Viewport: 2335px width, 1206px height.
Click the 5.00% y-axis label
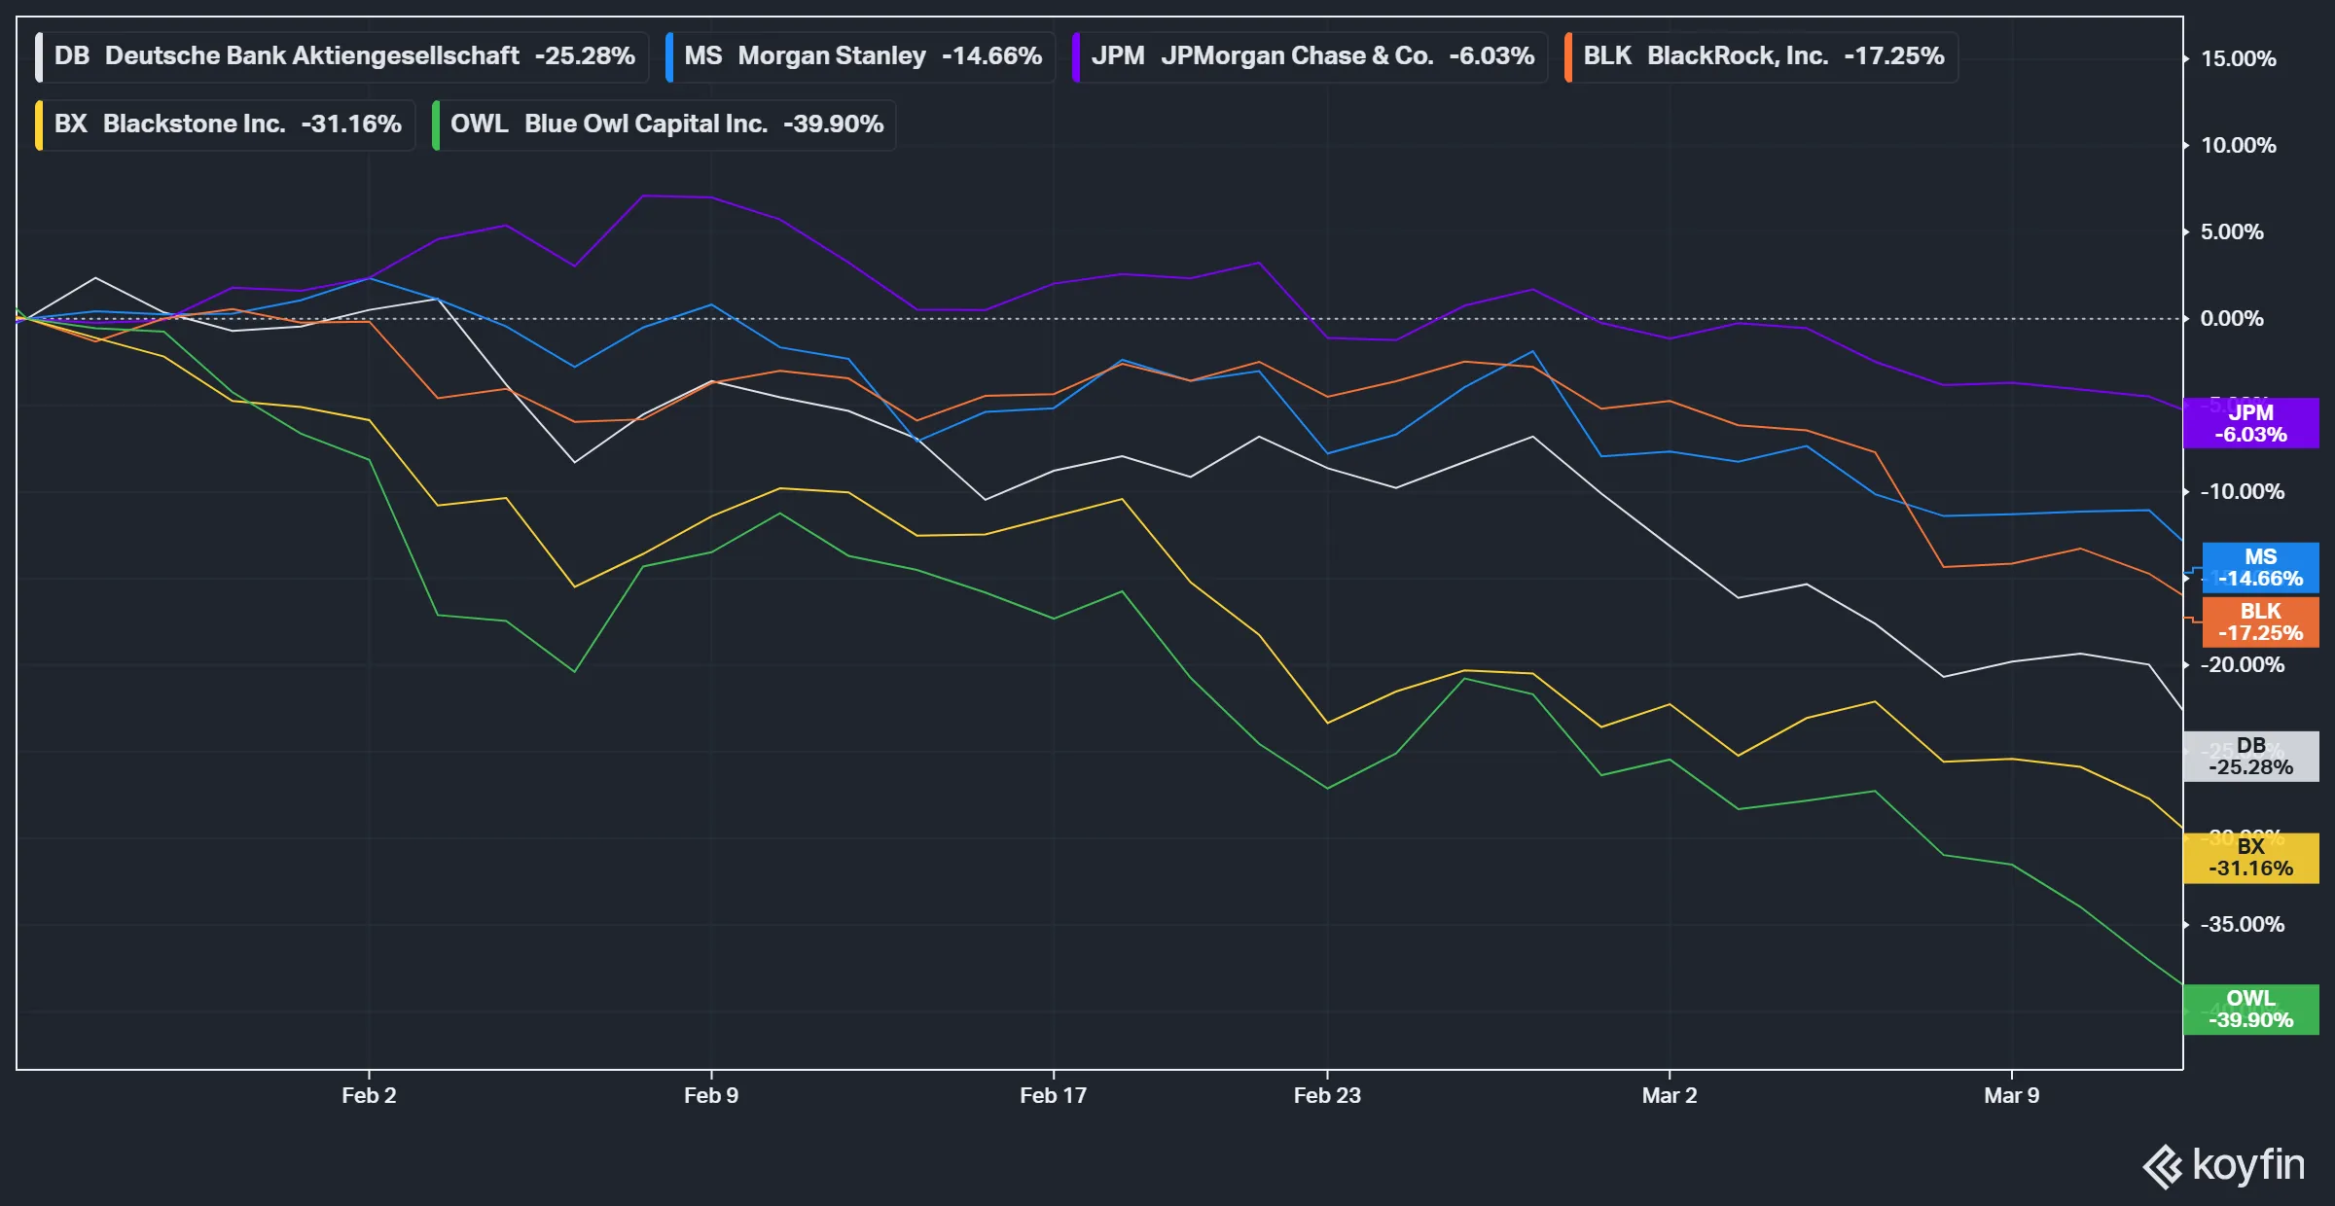click(2232, 231)
